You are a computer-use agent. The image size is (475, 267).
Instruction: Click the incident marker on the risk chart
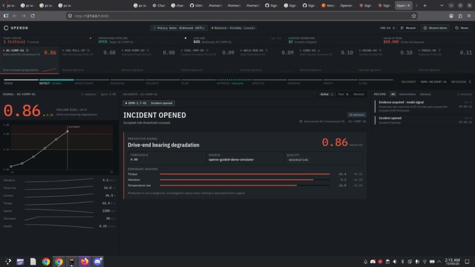point(68,131)
